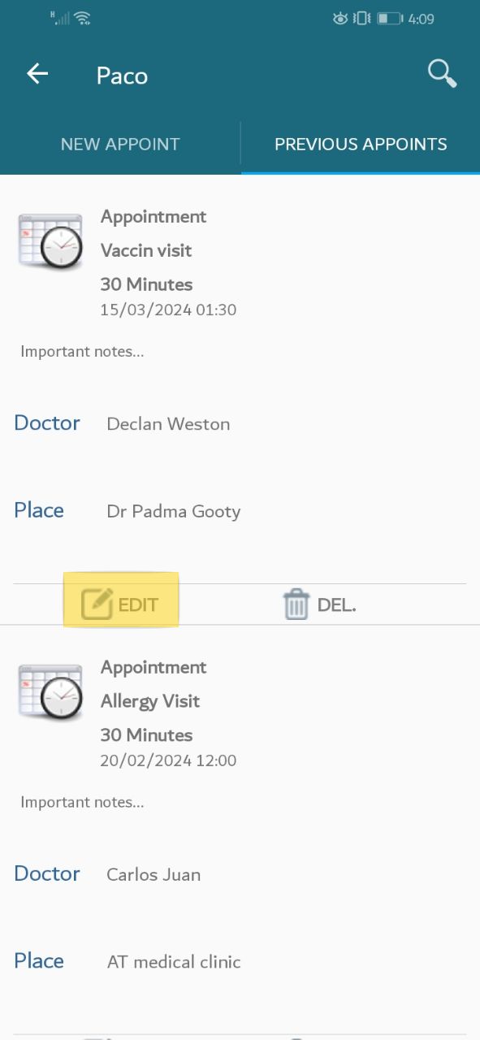Click DEL. button for Vaccin visit
480x1040 pixels.
[319, 604]
